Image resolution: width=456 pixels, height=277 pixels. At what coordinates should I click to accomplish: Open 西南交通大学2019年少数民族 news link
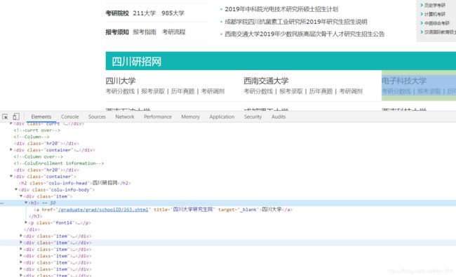coord(304,34)
